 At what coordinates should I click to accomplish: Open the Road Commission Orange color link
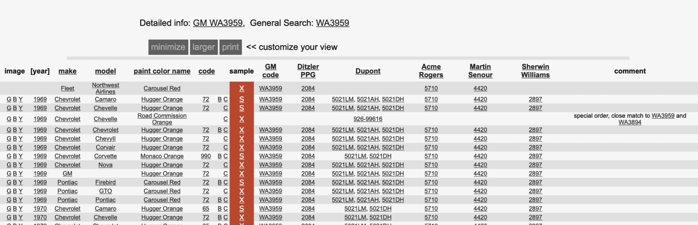point(162,119)
